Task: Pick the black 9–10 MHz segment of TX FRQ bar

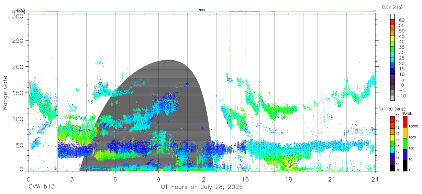Action: [392, 168]
